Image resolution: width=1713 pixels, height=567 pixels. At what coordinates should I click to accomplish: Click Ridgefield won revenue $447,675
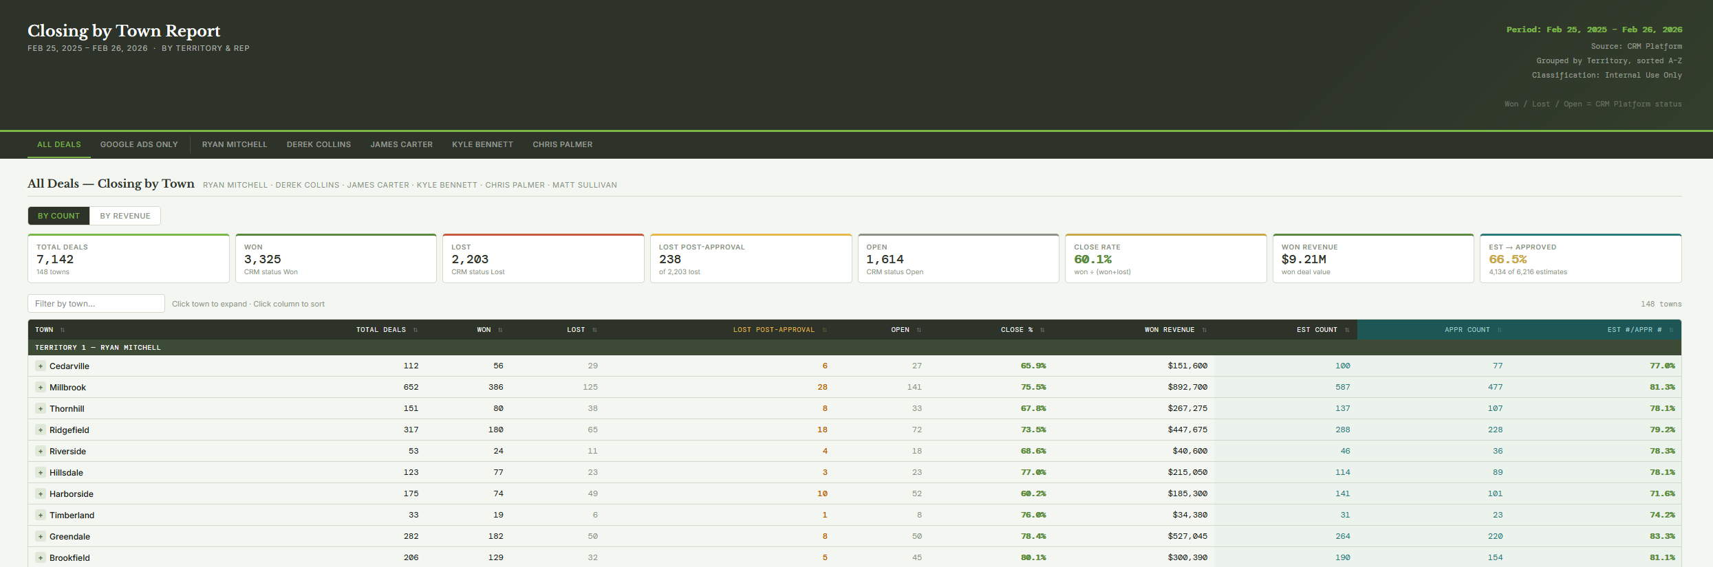tap(1187, 430)
